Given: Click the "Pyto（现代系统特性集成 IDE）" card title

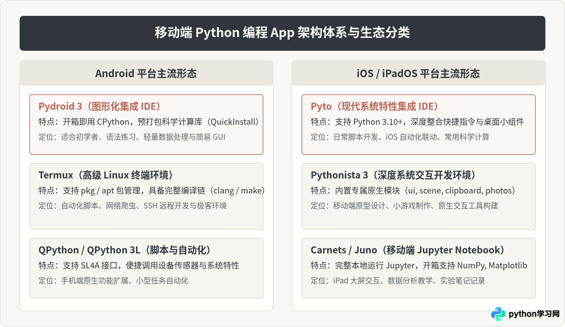Looking at the screenshot, I should pos(375,106).
